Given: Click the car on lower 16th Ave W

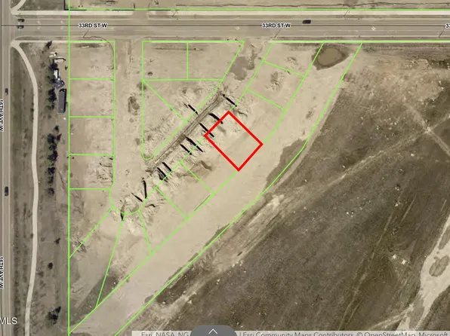Looking at the screenshot, I should coord(6,191).
